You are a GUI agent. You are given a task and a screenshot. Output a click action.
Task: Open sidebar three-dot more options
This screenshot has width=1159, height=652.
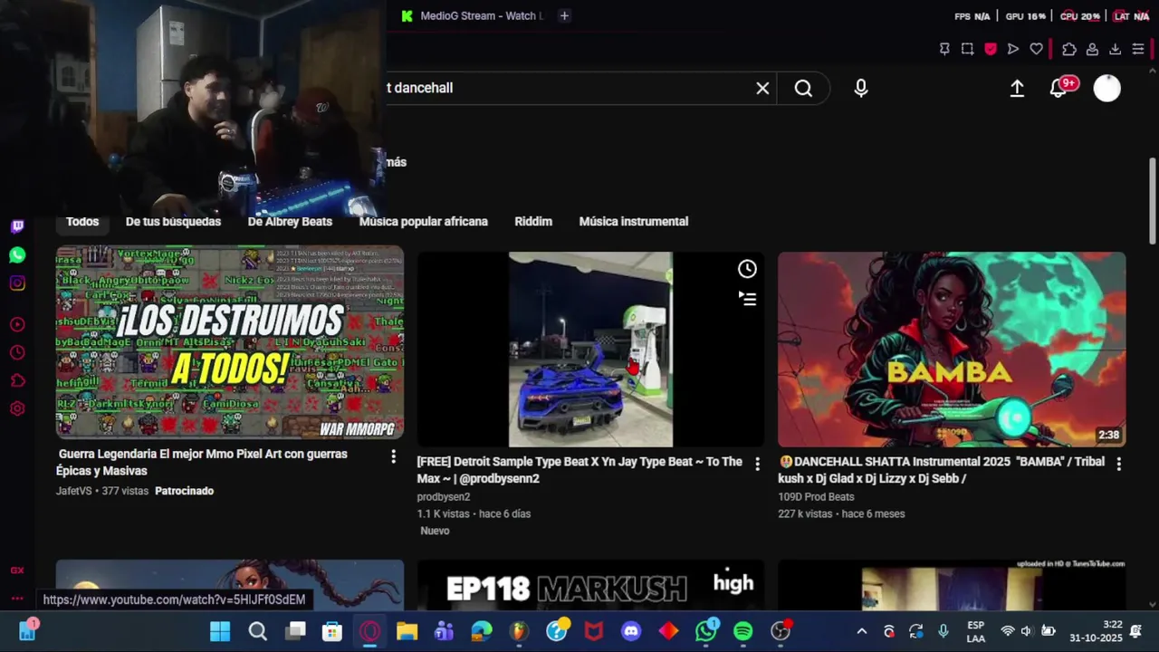click(17, 599)
